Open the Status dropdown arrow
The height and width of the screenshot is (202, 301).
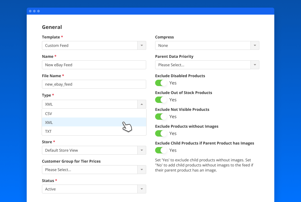coord(141,189)
